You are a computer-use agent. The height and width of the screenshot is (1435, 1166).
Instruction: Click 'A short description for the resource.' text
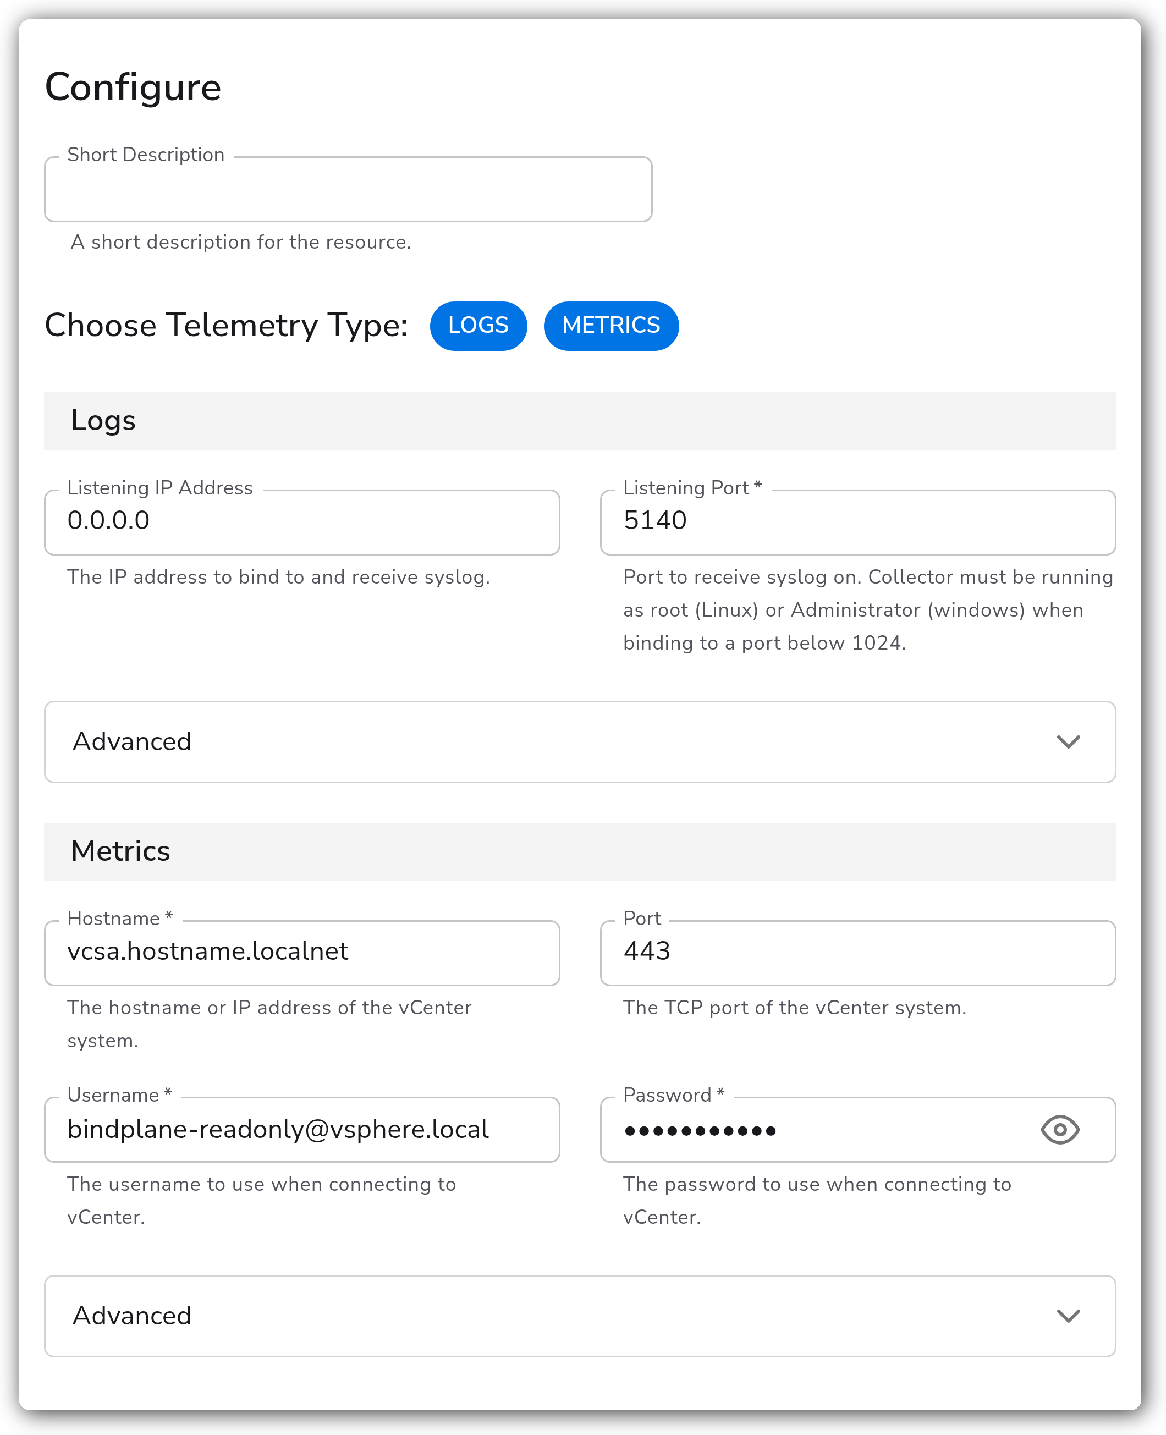[241, 242]
